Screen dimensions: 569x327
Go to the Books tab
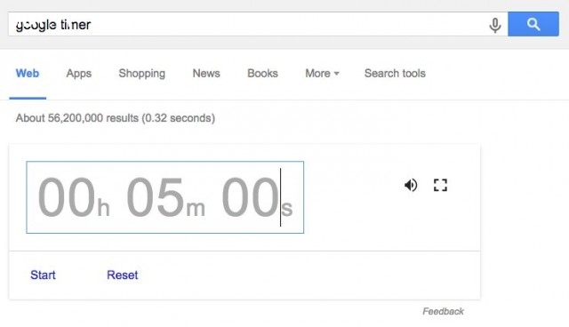click(262, 73)
